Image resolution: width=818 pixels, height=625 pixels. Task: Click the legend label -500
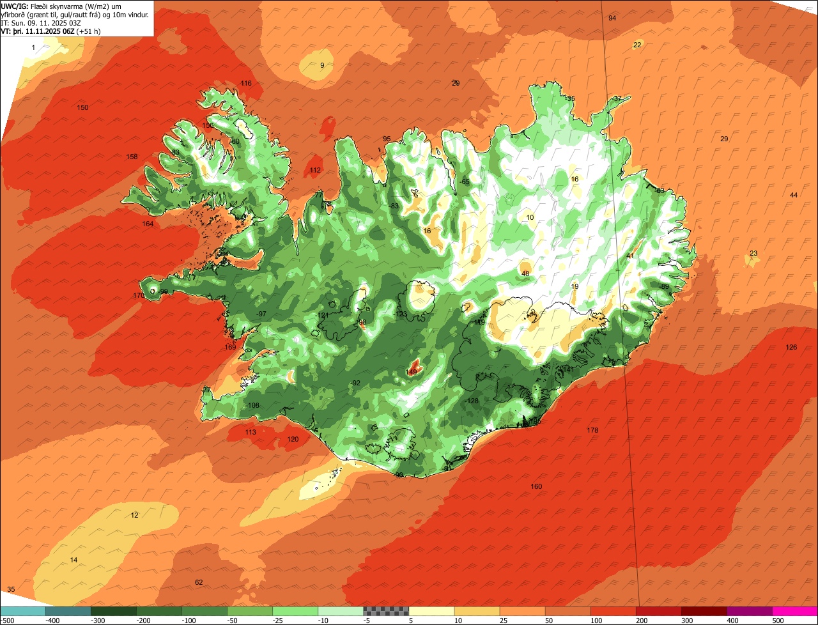click(7, 621)
